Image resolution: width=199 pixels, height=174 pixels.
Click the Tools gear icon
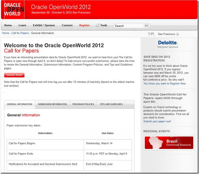[97, 25]
